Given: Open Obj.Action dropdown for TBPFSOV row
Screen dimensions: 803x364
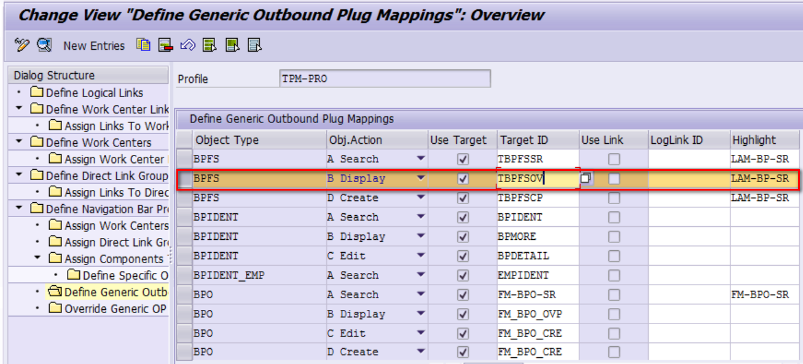Looking at the screenshot, I should 420,178.
